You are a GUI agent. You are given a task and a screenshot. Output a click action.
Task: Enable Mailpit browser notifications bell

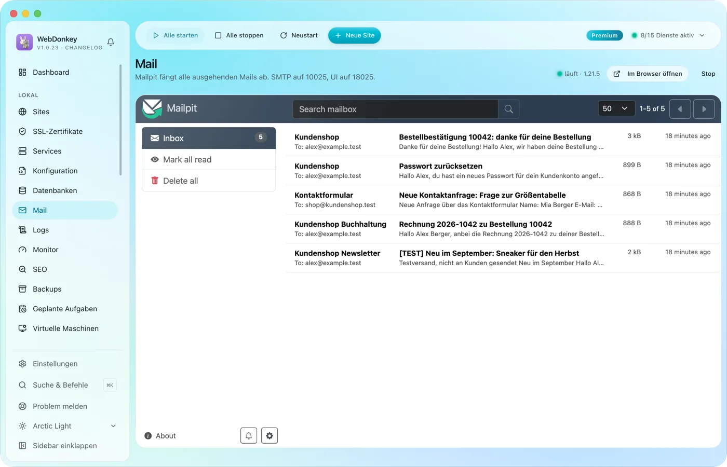tap(249, 436)
